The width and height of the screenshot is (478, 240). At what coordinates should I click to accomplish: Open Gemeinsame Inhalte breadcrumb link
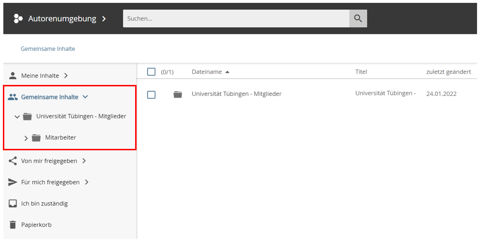pos(48,49)
